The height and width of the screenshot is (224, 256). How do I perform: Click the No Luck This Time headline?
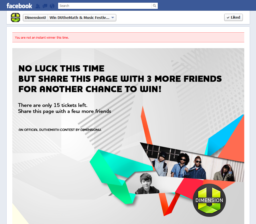(61, 68)
